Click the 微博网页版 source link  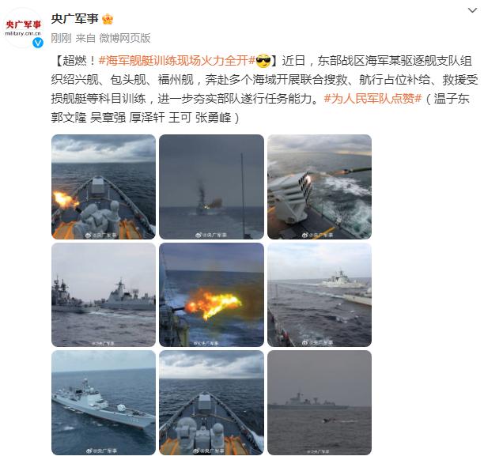click(x=125, y=38)
